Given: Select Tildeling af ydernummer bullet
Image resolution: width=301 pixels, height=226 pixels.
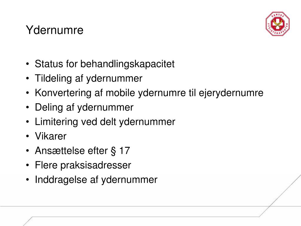Looking at the screenshot, I should (88, 78).
